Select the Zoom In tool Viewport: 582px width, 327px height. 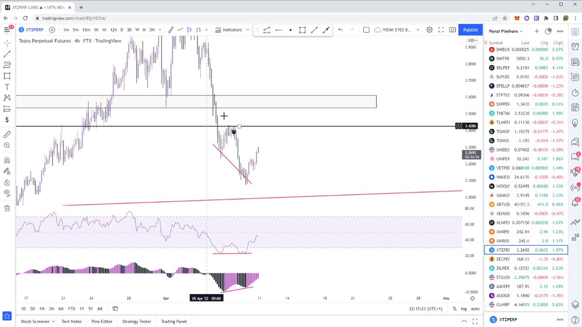(7, 145)
